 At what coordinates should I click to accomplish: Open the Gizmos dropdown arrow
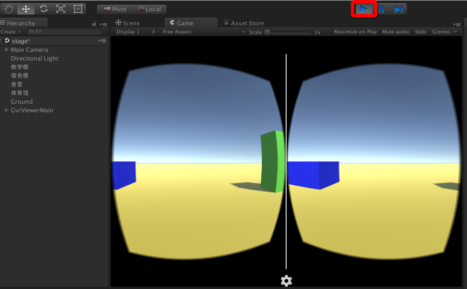click(x=456, y=31)
